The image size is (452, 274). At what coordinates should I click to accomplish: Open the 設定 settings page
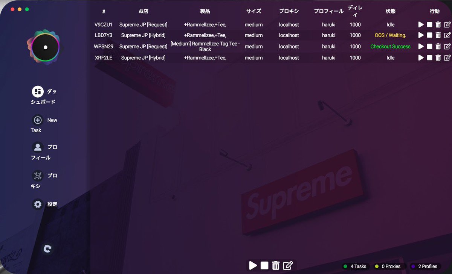pyautogui.click(x=44, y=204)
